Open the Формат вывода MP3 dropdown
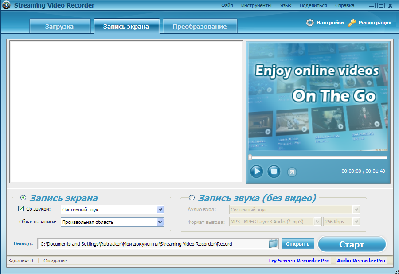This screenshot has height=274, width=399. click(317, 222)
